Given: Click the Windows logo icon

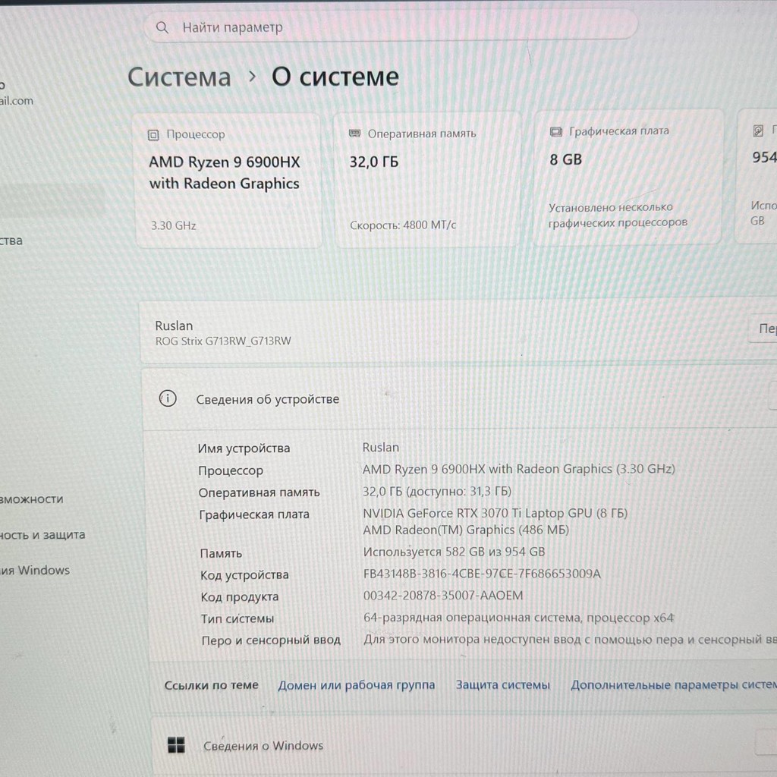Looking at the screenshot, I should 176,745.
